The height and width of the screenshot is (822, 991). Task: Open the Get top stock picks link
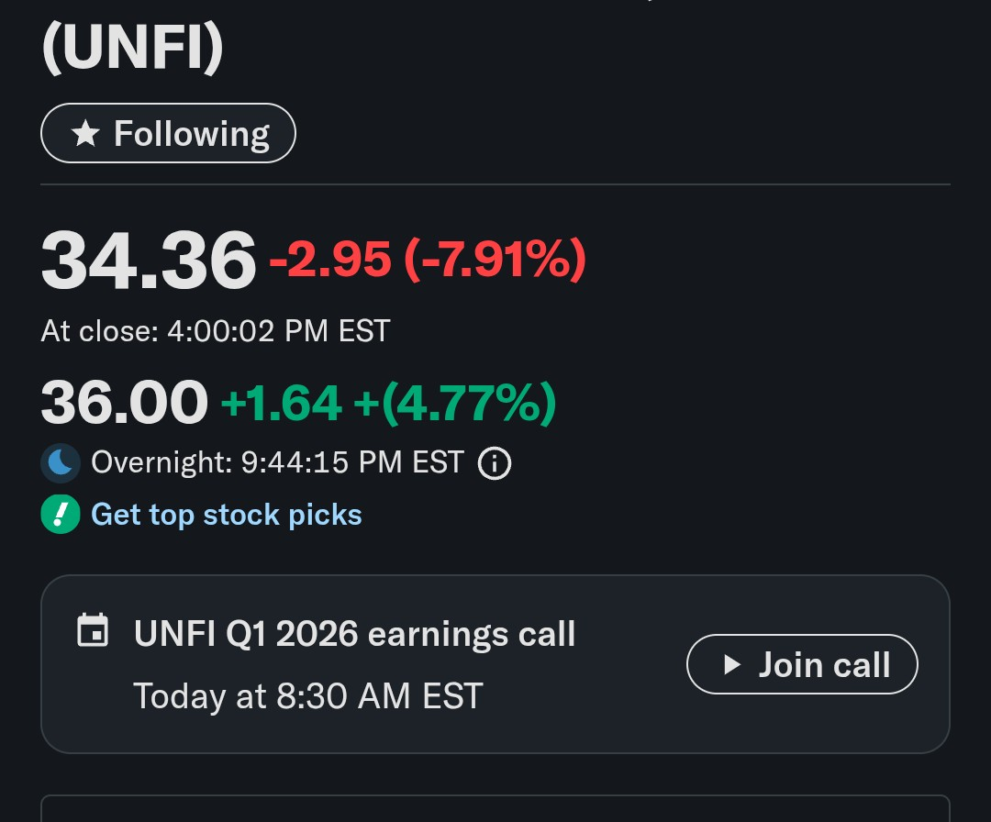(x=226, y=515)
